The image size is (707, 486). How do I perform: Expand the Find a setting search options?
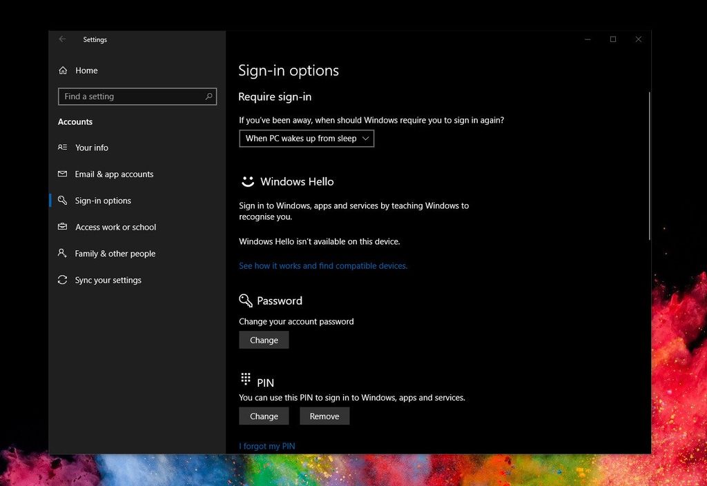(x=209, y=97)
